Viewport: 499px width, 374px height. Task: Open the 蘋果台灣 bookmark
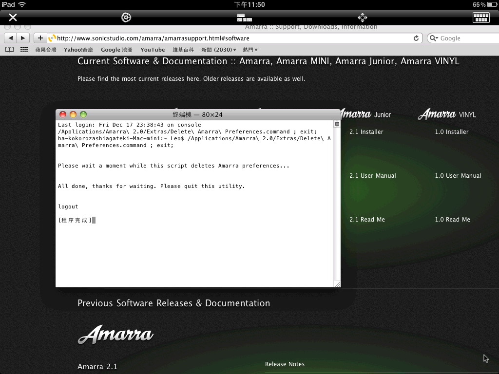click(x=45, y=50)
